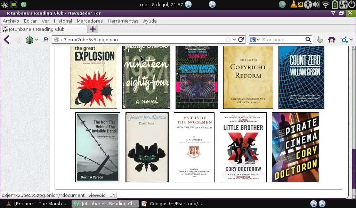Click the left globe in bottom panel
Viewport: 356px width, 208px height.
pos(314,204)
